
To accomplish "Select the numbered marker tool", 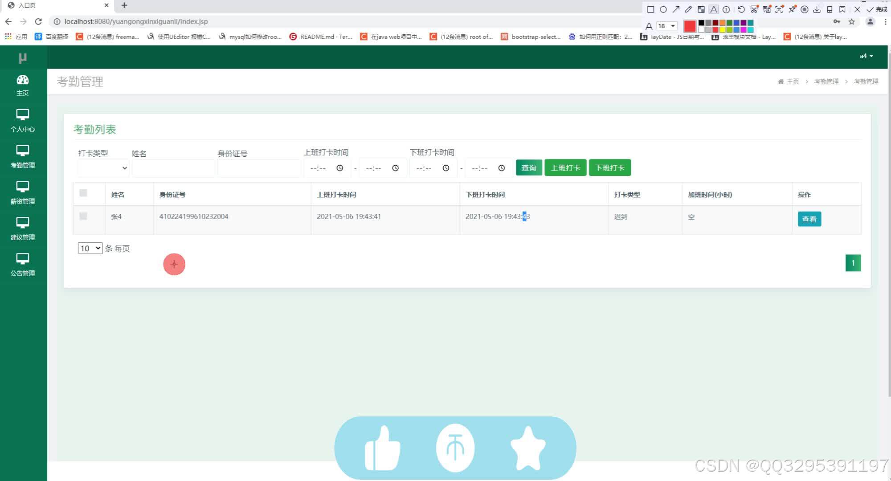I will pos(726,9).
